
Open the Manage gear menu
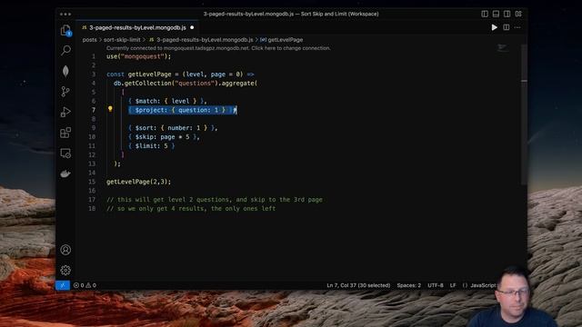65,271
